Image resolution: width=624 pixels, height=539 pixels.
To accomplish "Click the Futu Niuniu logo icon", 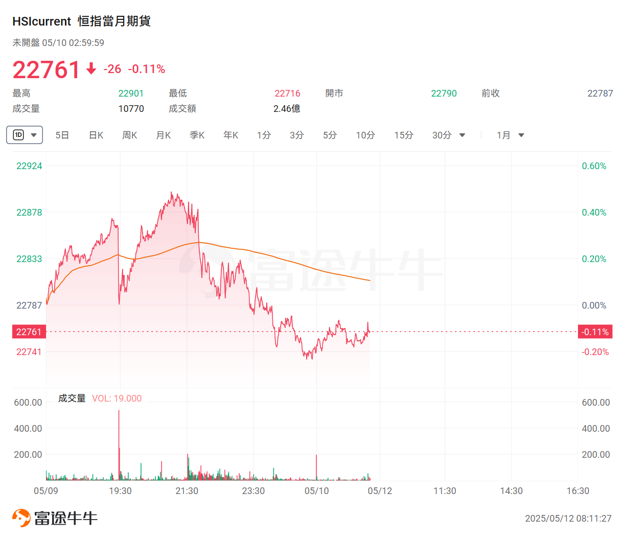I will 21,518.
